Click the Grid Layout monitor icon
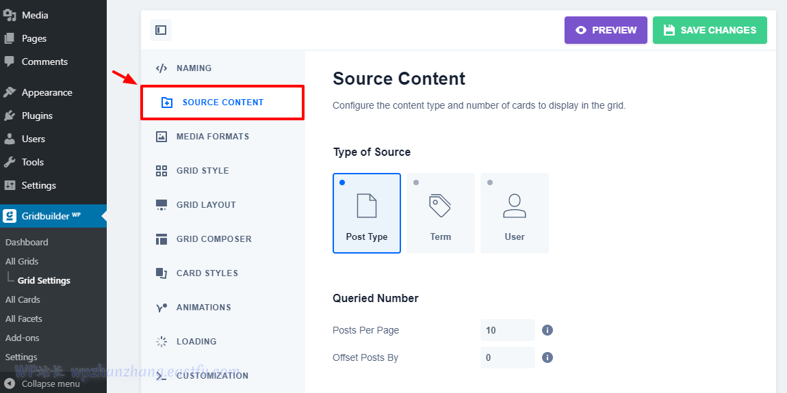Viewport: 787px width, 393px height. (x=161, y=205)
